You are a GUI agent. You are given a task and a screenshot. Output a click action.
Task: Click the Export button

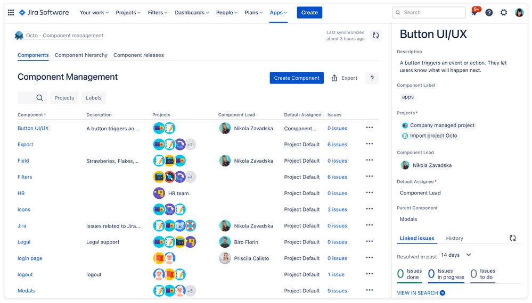coord(345,78)
